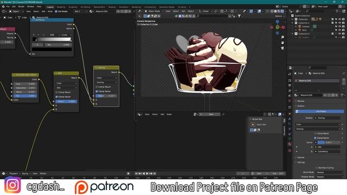Expand the Volume panel in properties
This screenshot has height=195, width=347.
pyautogui.click(x=300, y=158)
